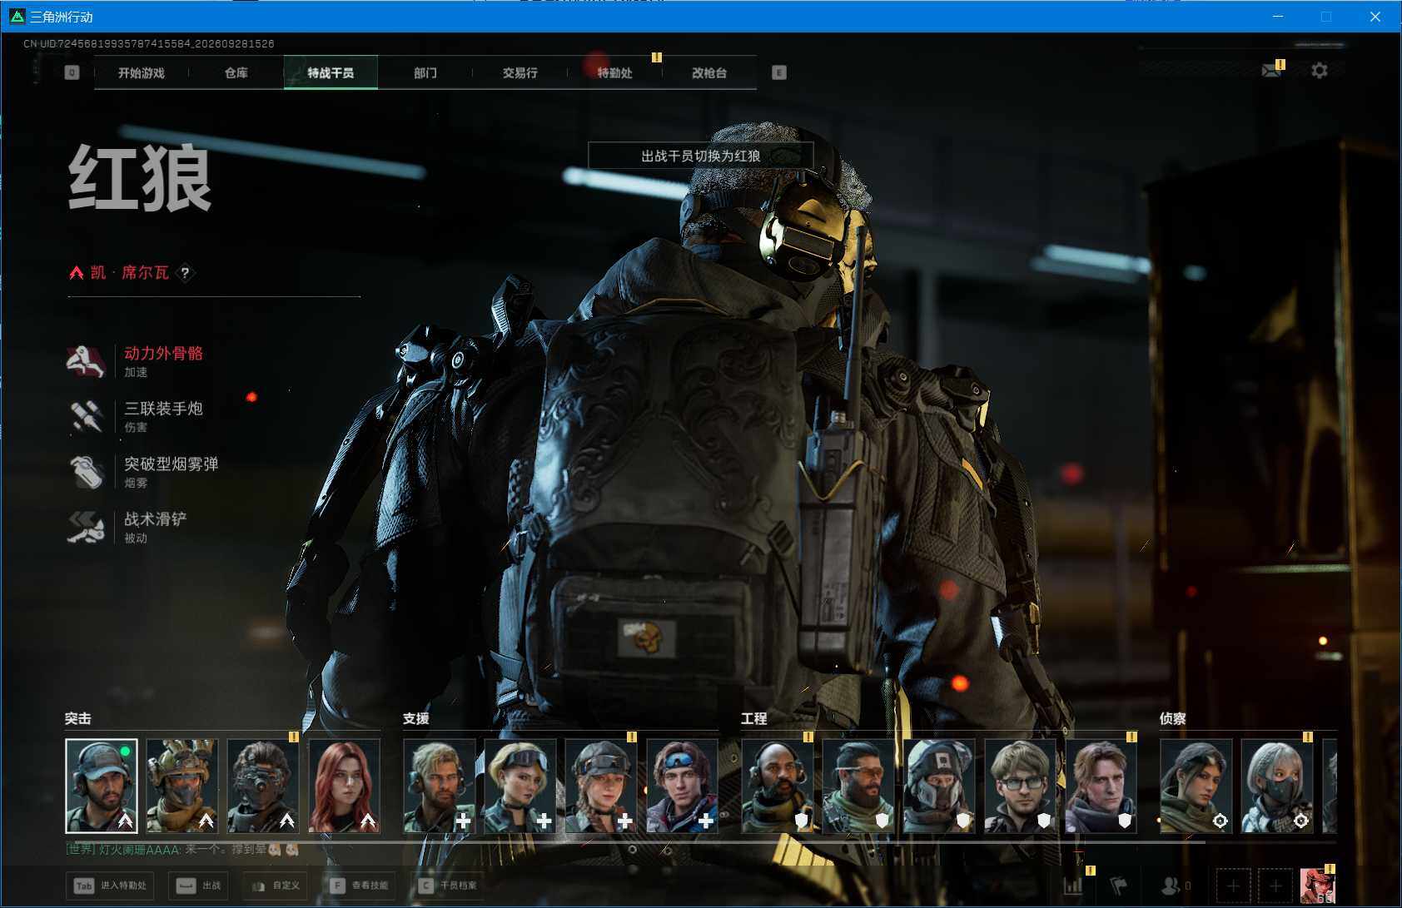The width and height of the screenshot is (1402, 908).
Task: Click the 干员档案 operator file button
Action: click(x=448, y=886)
